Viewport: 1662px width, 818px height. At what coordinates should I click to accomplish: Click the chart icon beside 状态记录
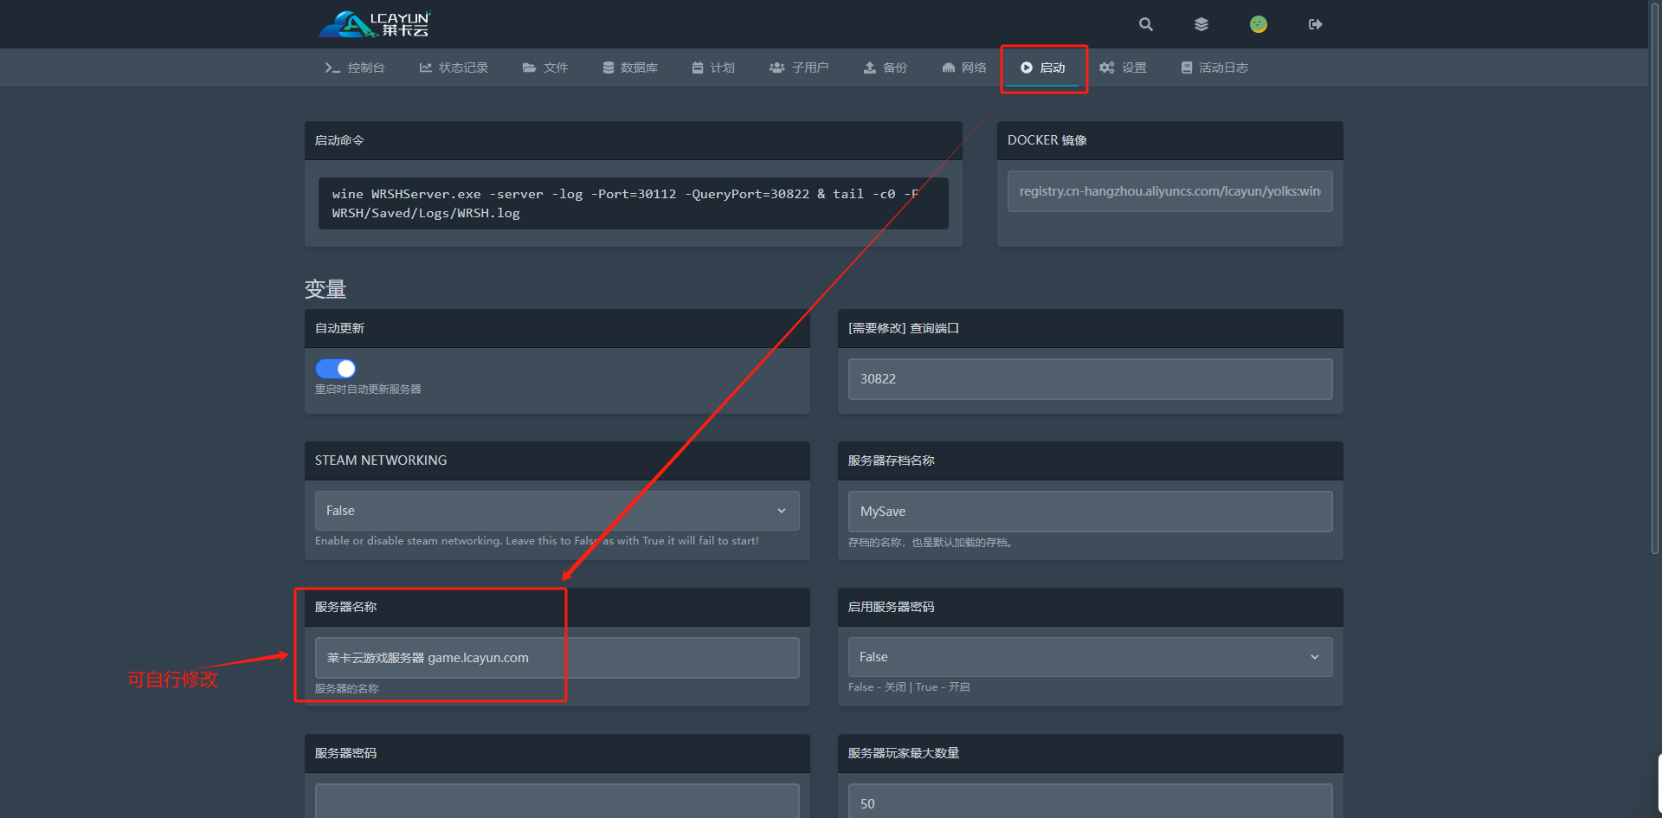(426, 68)
